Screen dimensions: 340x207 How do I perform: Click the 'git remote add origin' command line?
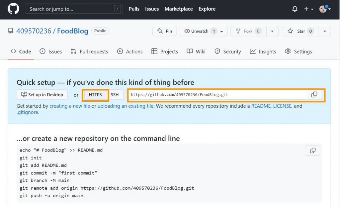(107, 188)
